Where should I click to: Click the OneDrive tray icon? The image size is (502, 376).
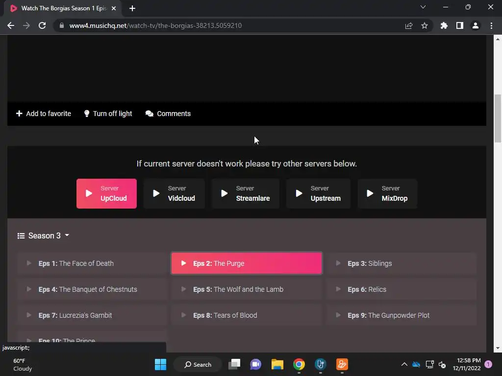point(416,364)
